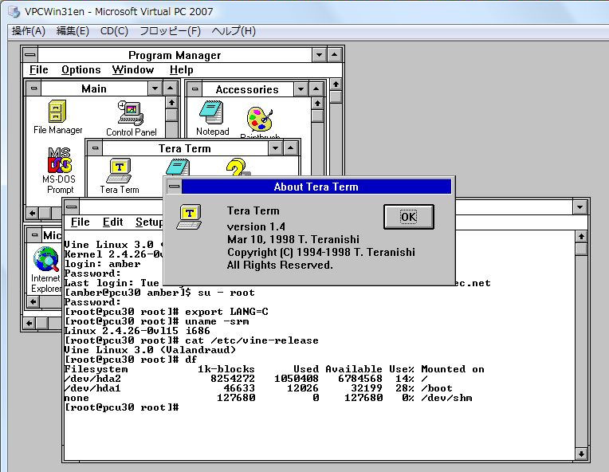Click the Program Manager title bar
The height and width of the screenshot is (472, 609).
[x=175, y=55]
